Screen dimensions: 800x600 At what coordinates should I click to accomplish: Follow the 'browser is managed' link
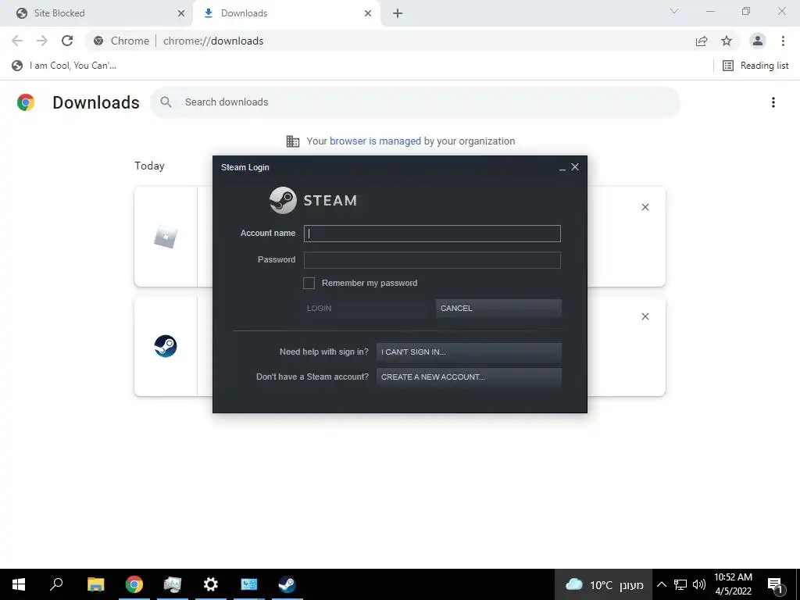pyautogui.click(x=376, y=141)
